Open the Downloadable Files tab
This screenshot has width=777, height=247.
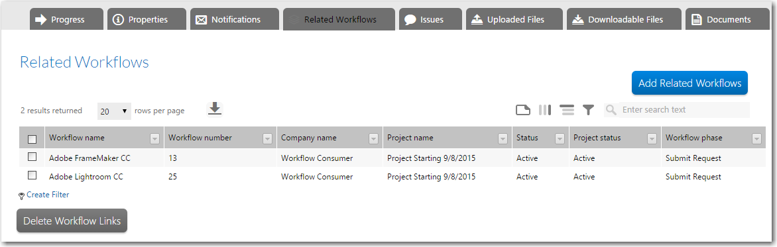pos(625,19)
